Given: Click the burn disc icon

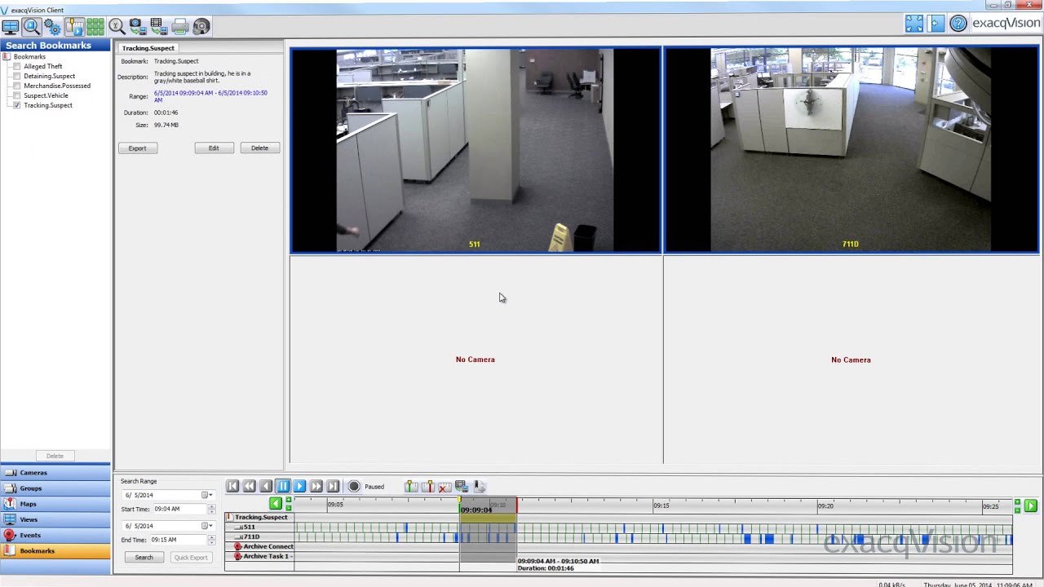Looking at the screenshot, I should (201, 27).
